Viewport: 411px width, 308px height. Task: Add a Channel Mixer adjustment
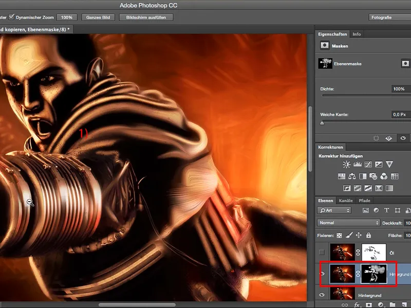[384, 176]
